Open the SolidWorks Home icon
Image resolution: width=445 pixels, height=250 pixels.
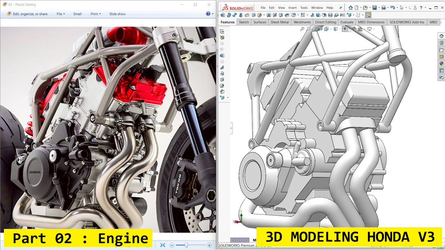(x=350, y=8)
